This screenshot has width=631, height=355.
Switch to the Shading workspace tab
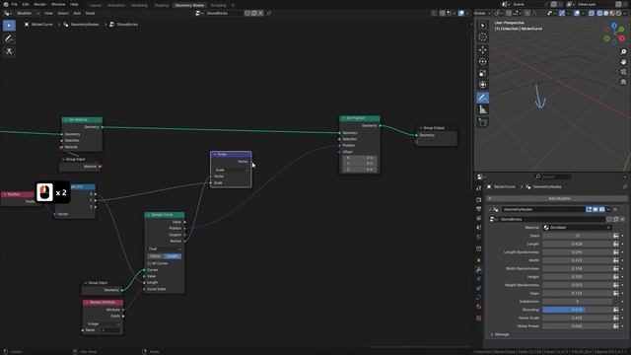[162, 5]
